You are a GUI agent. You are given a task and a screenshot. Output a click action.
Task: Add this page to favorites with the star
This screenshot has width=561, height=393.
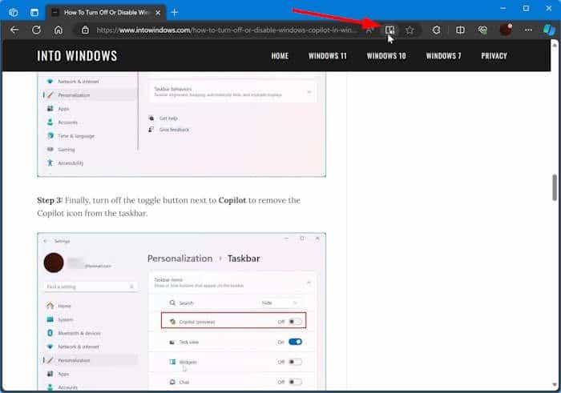point(410,30)
